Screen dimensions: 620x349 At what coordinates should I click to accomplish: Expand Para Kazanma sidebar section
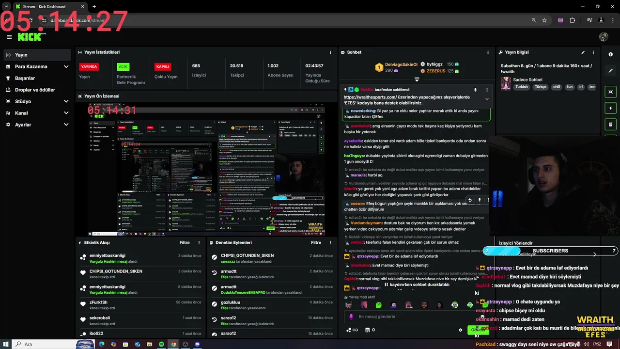[x=37, y=66]
